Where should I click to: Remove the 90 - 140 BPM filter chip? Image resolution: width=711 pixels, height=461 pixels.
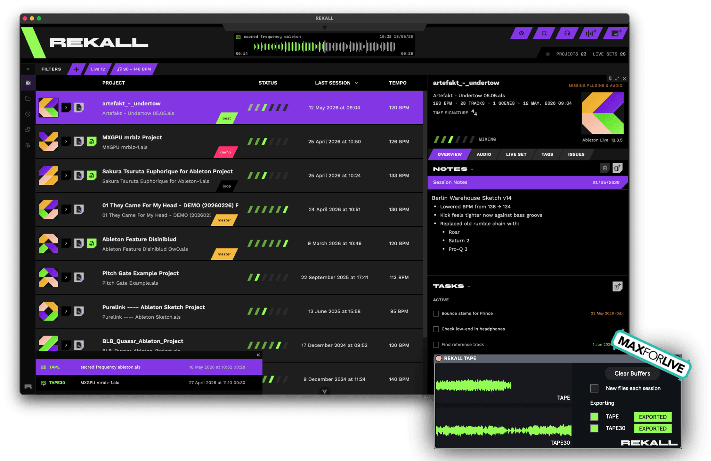click(134, 69)
